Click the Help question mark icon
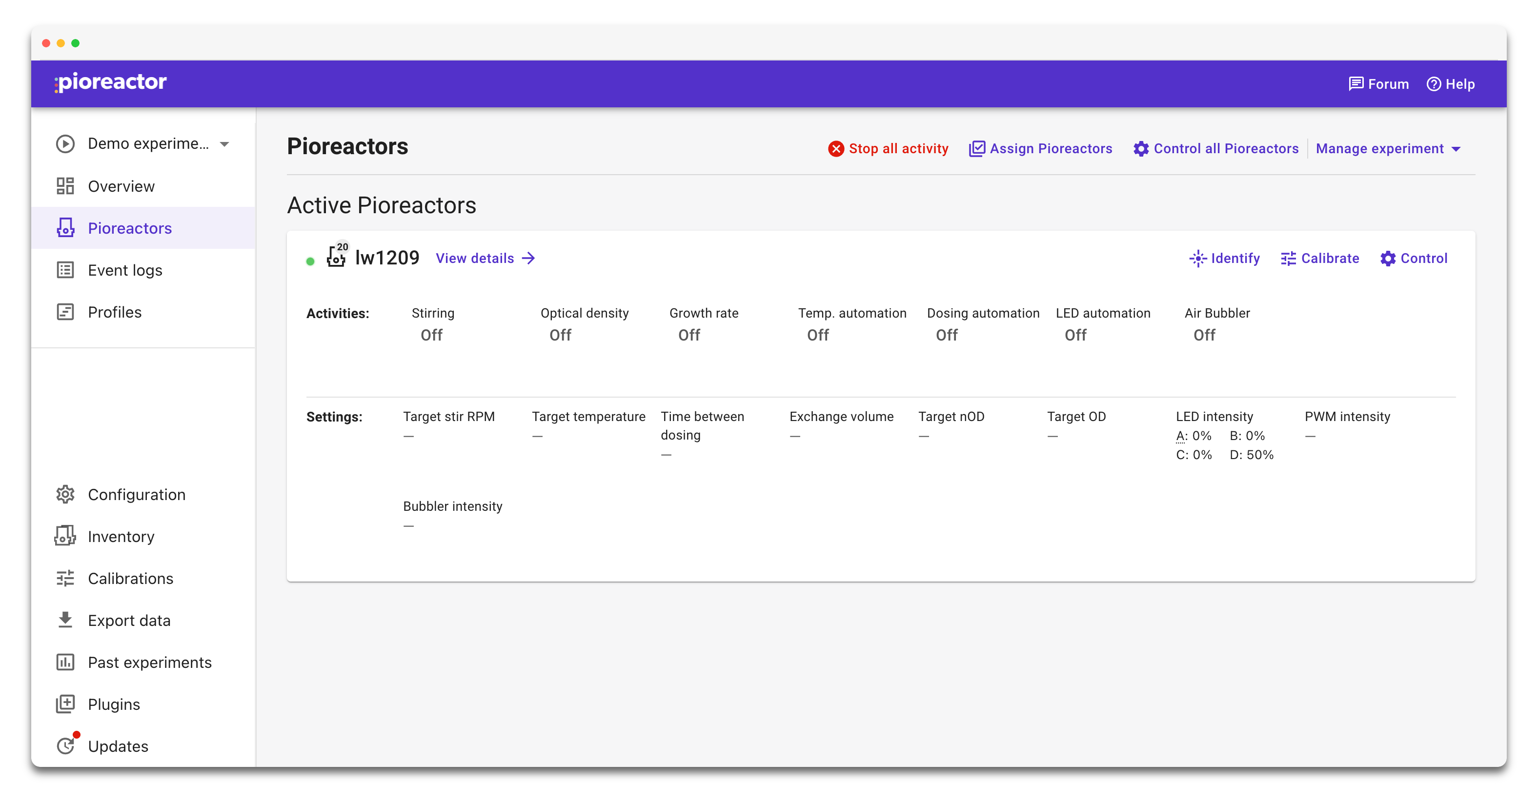This screenshot has height=804, width=1538. tap(1434, 84)
